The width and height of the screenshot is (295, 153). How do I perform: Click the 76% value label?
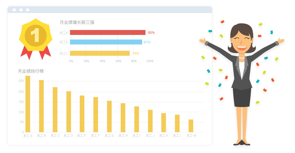pos(136,53)
